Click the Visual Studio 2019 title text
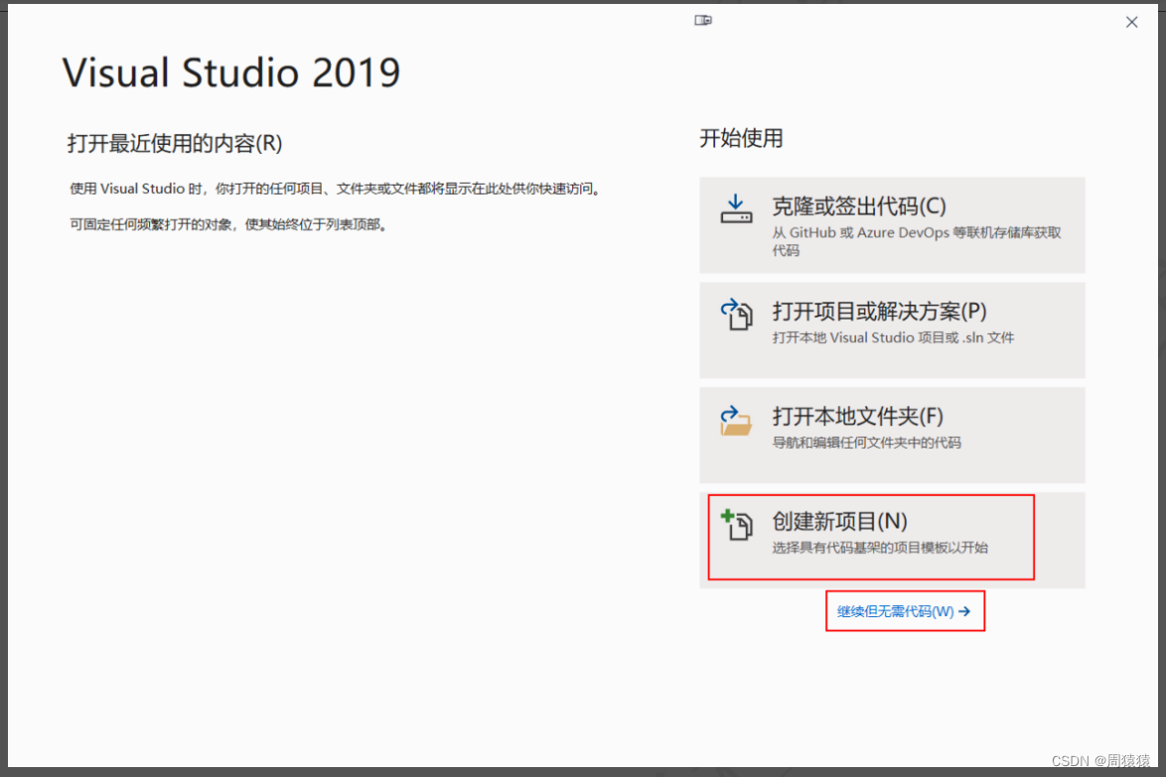1166x777 pixels. pos(231,72)
